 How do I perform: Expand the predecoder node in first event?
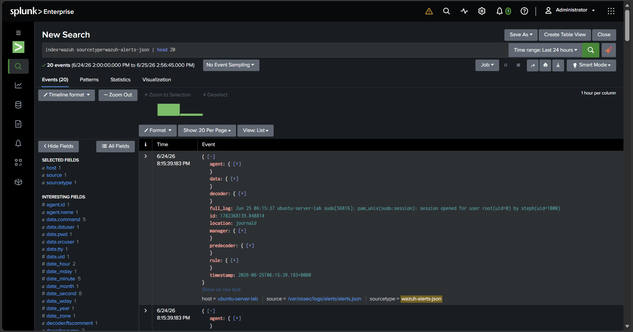pos(250,245)
